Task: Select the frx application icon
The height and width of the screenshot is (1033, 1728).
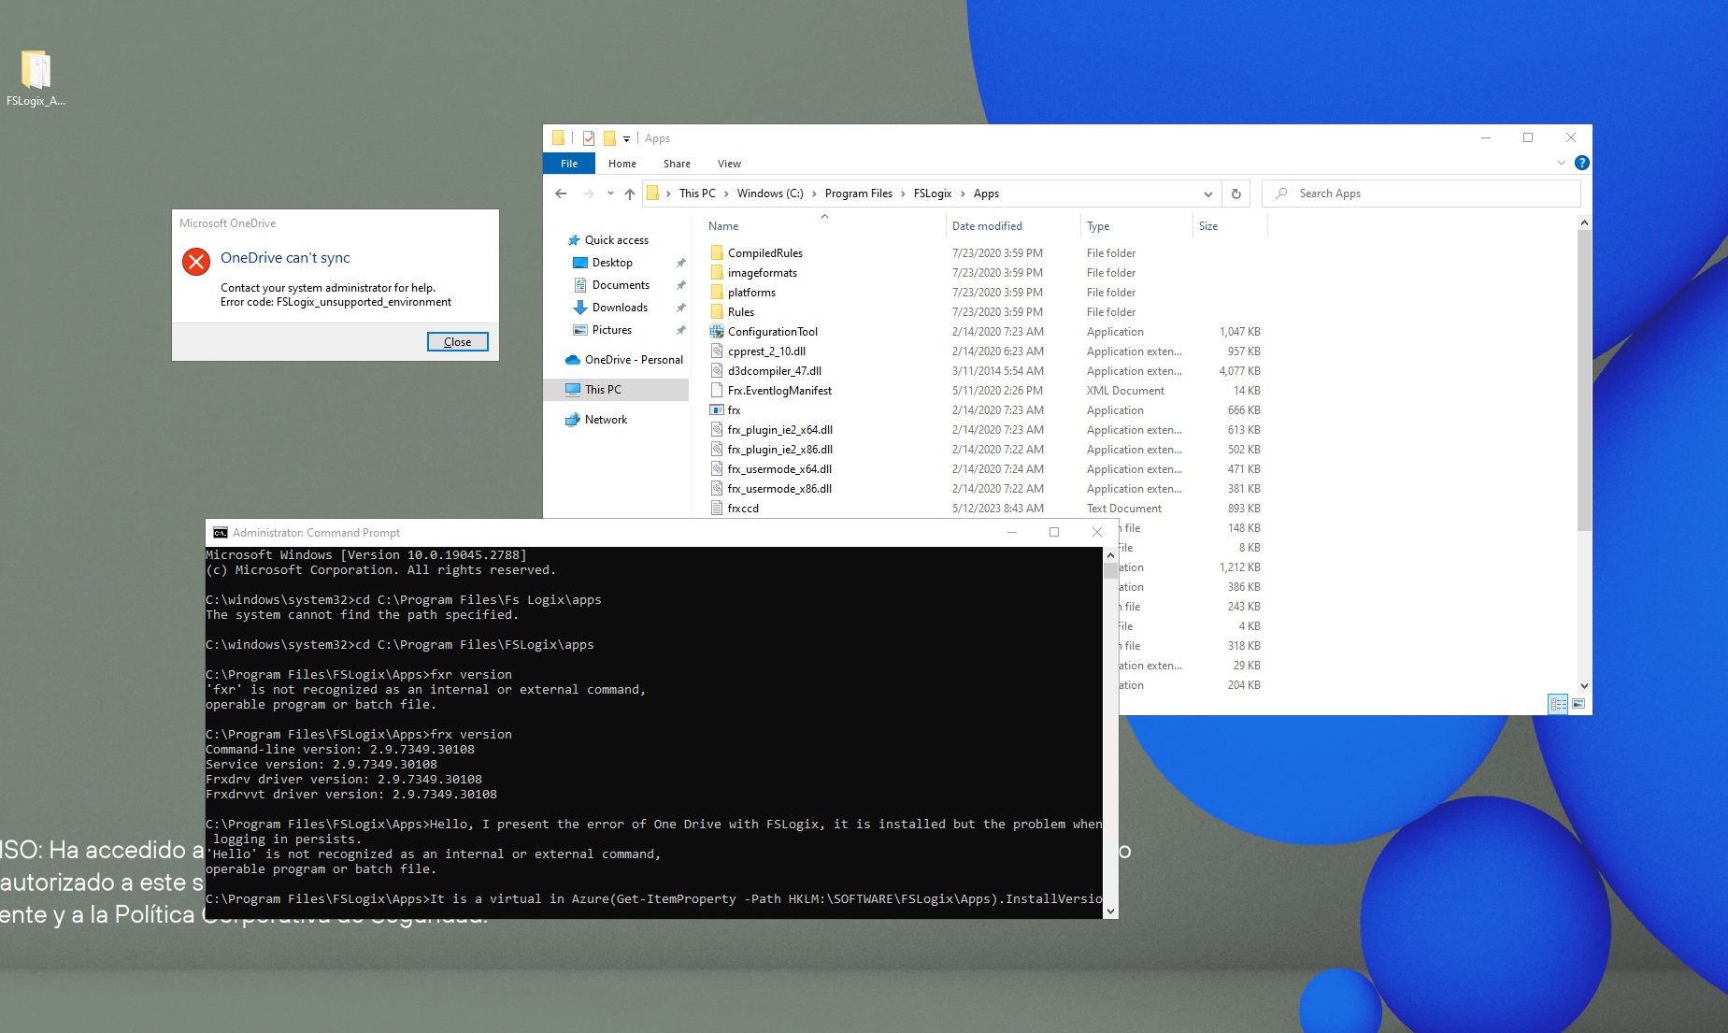Action: click(x=717, y=410)
